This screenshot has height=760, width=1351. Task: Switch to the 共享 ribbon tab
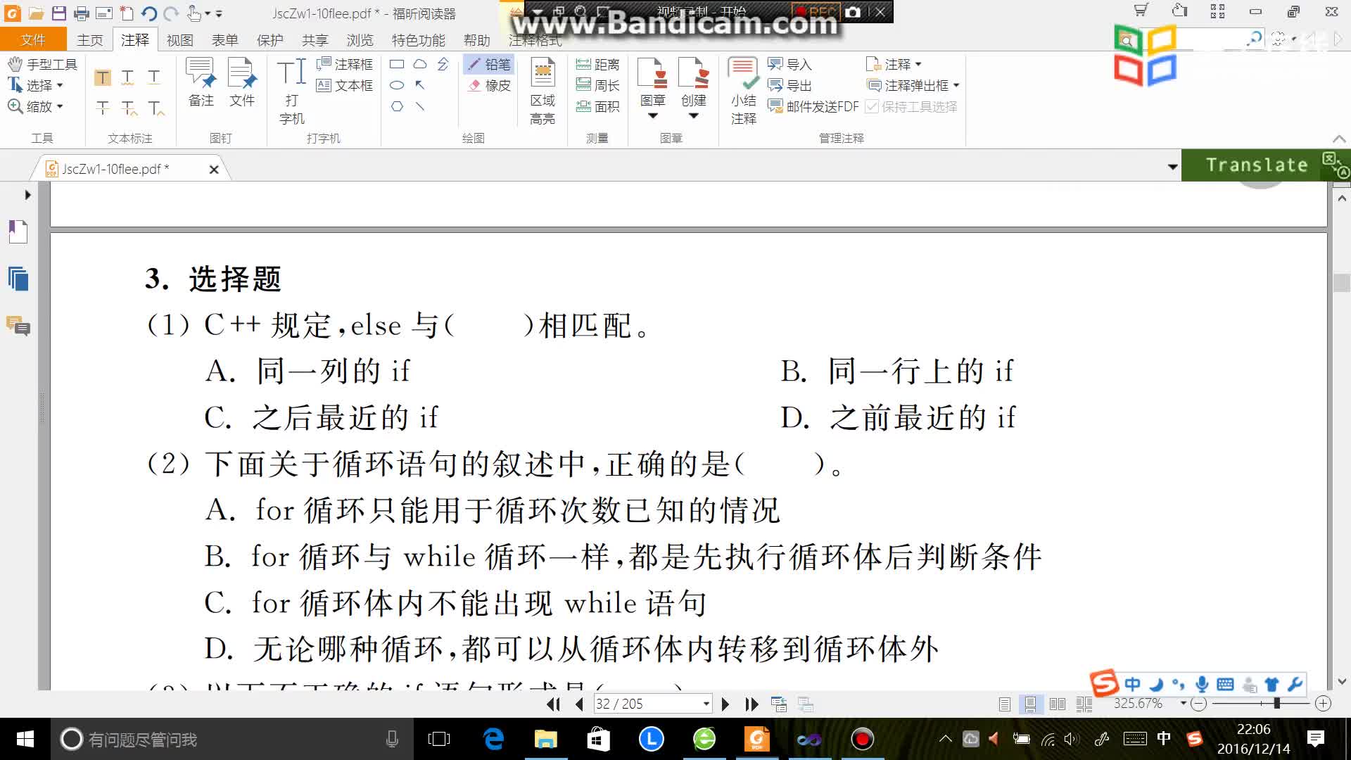point(315,40)
